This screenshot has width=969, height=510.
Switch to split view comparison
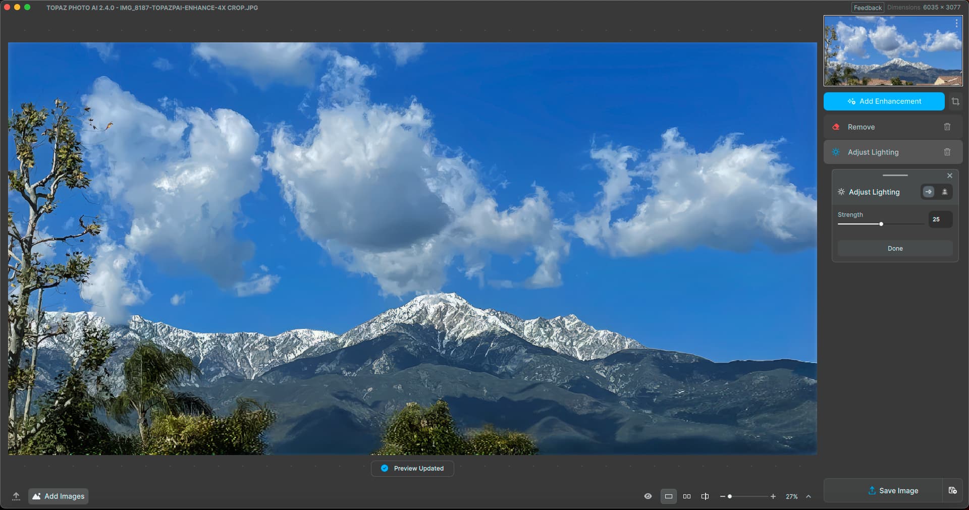tap(705, 496)
